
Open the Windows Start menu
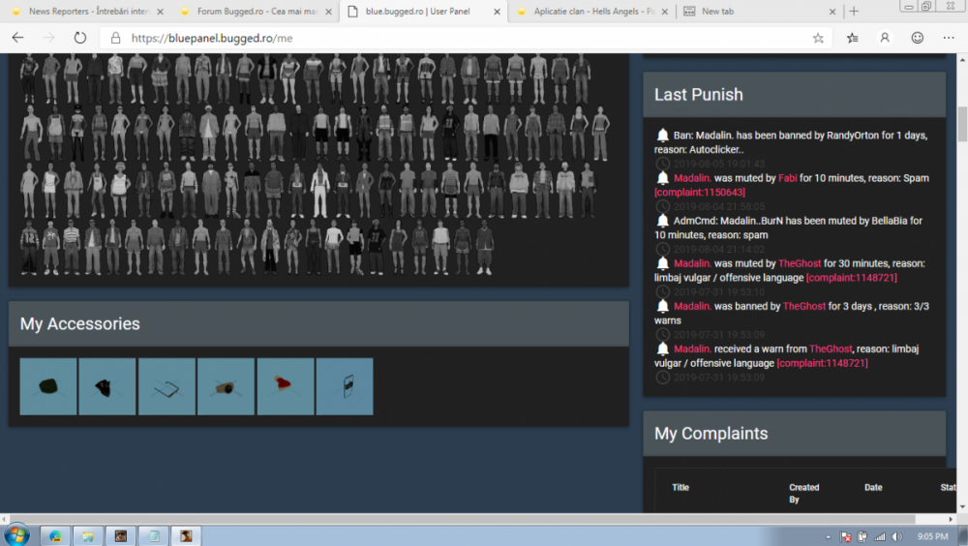tap(16, 535)
